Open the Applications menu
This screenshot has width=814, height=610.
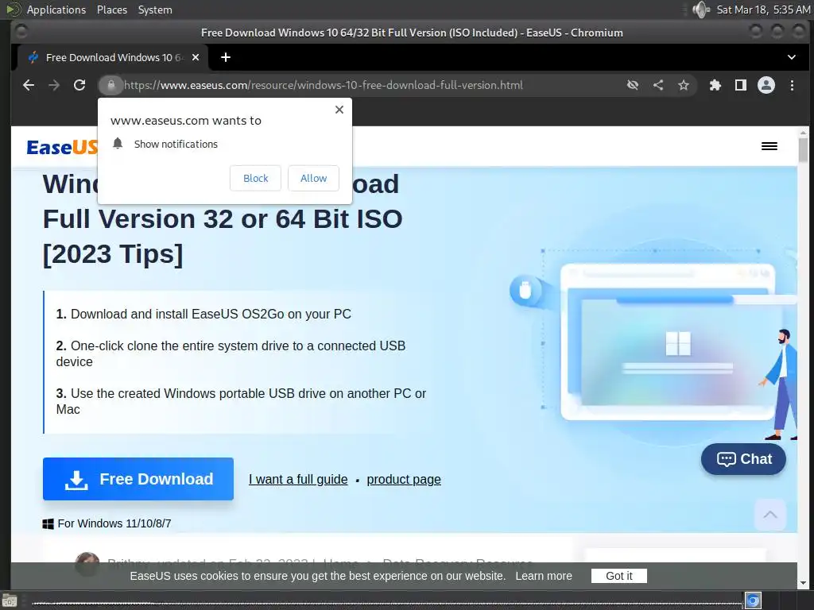[56, 10]
